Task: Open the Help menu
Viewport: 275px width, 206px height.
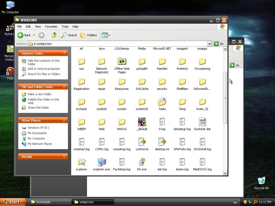Action: (x=75, y=27)
